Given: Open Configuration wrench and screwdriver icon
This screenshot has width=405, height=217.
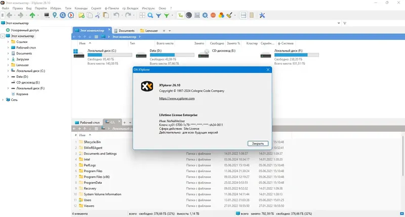Looking at the screenshot, I should point(262,16).
